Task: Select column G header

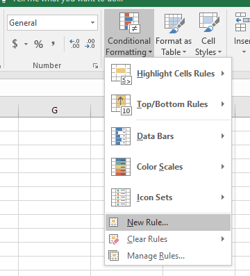Action: click(x=54, y=110)
